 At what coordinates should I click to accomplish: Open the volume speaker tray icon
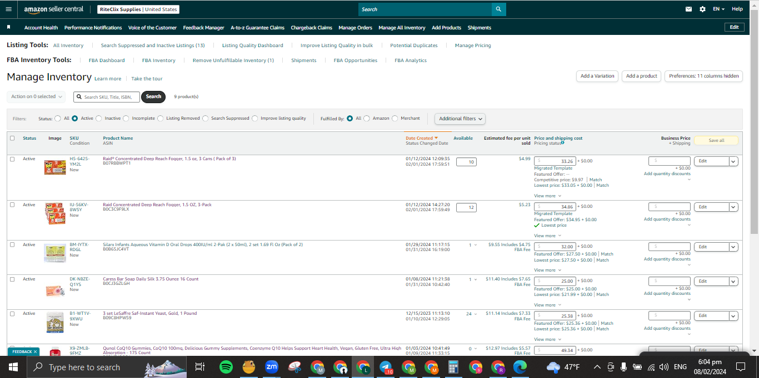tap(663, 367)
